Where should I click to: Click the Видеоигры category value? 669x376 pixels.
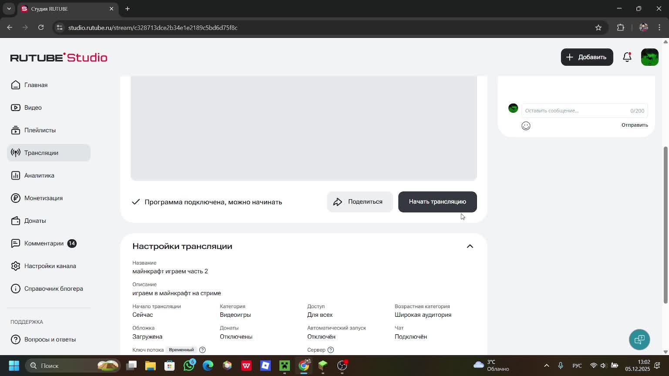pyautogui.click(x=235, y=315)
